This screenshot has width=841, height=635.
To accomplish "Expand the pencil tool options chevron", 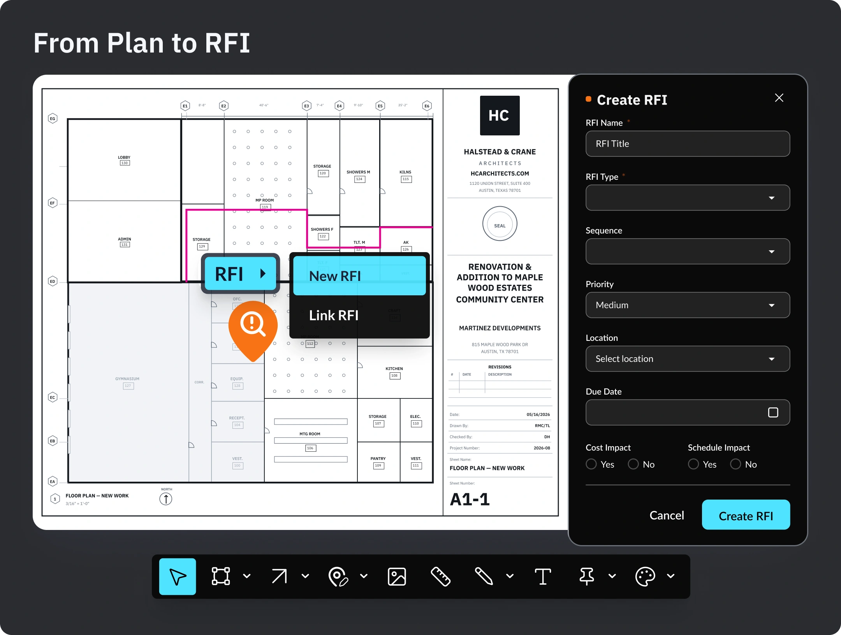I will click(x=510, y=576).
